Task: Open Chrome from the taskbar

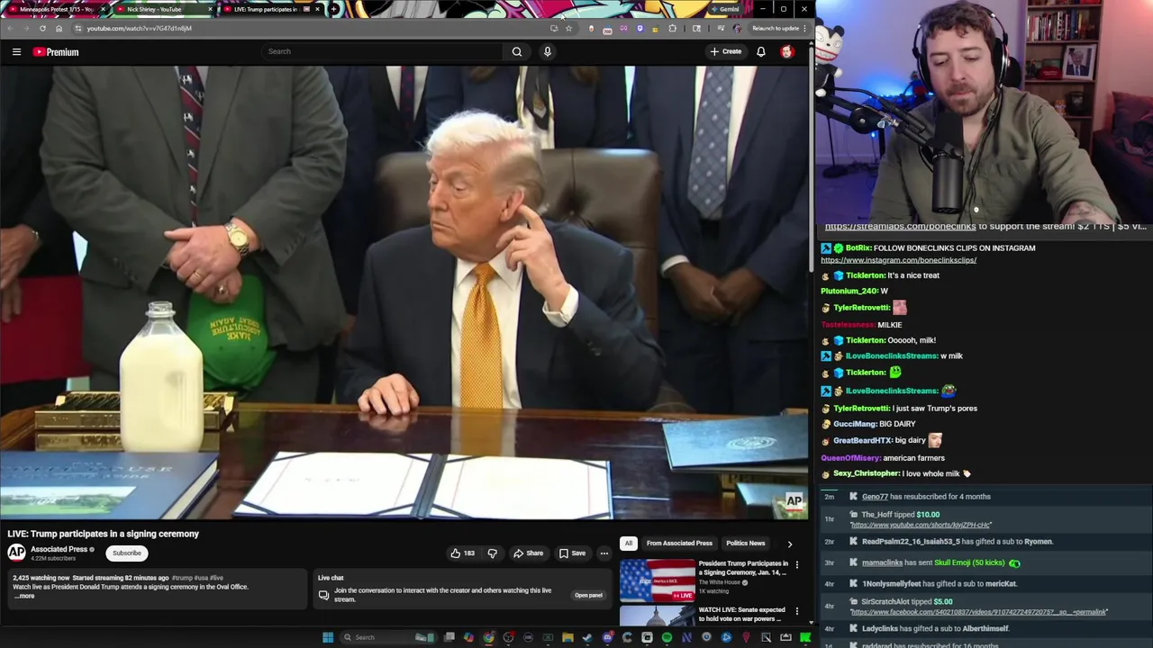Action: [488, 637]
